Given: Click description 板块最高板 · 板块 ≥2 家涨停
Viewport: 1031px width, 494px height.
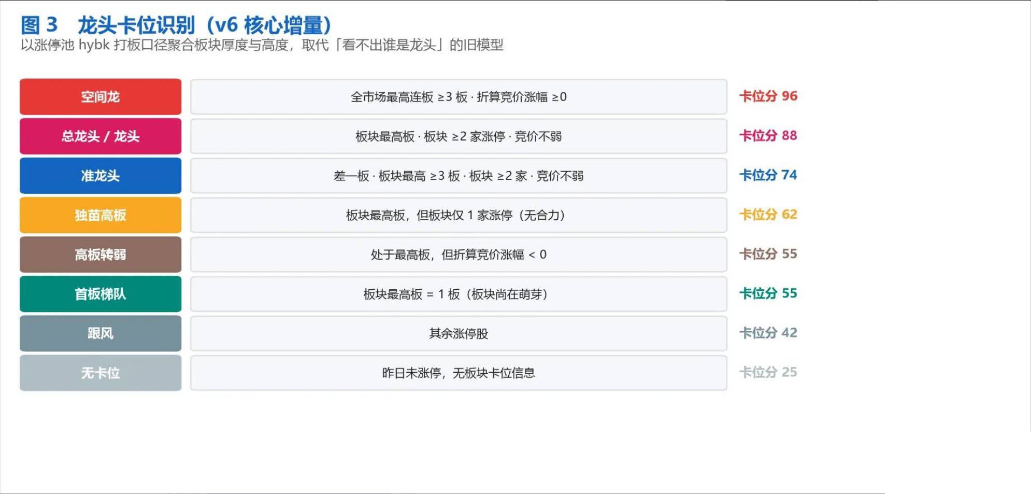Looking at the screenshot, I should (x=430, y=136).
